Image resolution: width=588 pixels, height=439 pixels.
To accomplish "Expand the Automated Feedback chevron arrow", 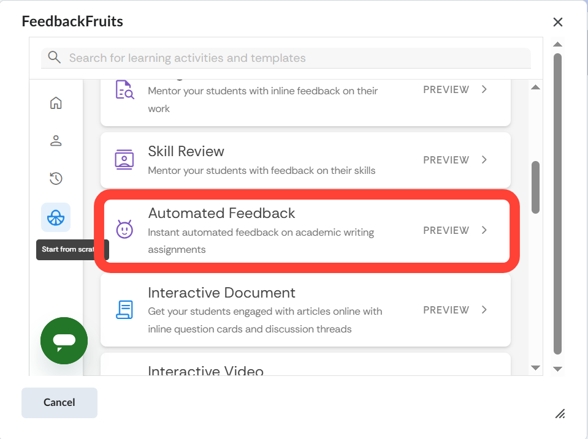I will pos(484,230).
